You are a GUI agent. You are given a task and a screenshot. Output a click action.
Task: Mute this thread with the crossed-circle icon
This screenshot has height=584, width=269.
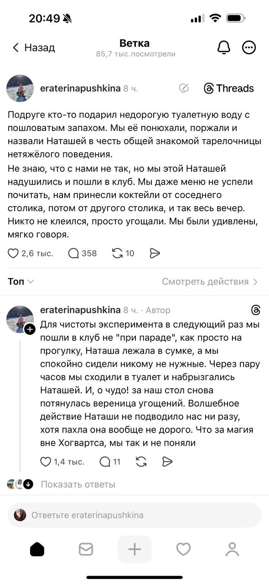pyautogui.click(x=184, y=88)
